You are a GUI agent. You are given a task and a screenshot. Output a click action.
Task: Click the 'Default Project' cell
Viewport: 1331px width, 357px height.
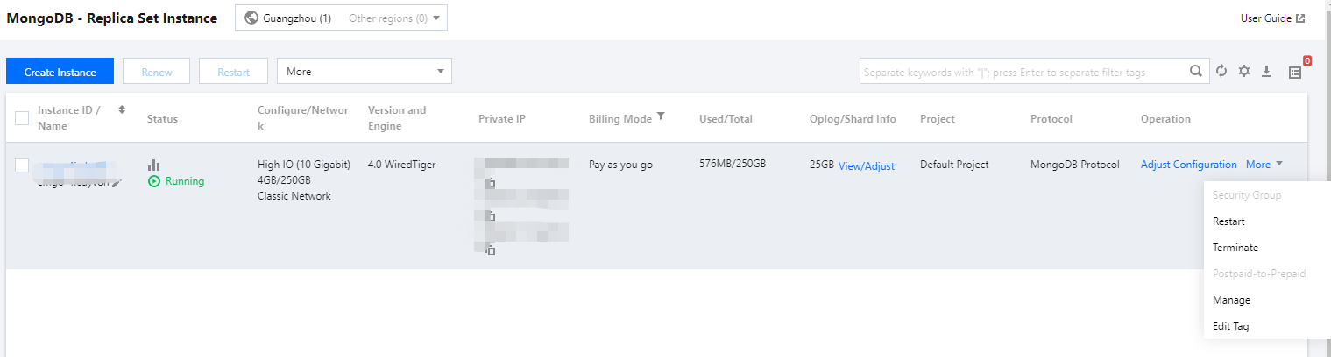point(954,164)
